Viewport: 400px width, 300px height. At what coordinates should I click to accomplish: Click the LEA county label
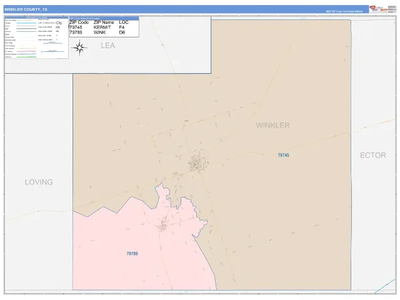pyautogui.click(x=108, y=46)
